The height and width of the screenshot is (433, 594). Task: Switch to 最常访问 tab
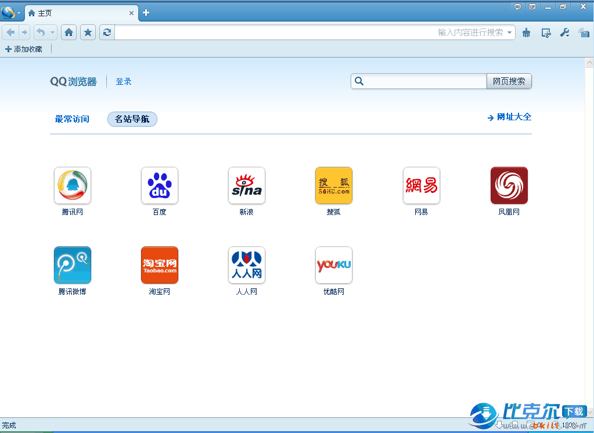(72, 119)
